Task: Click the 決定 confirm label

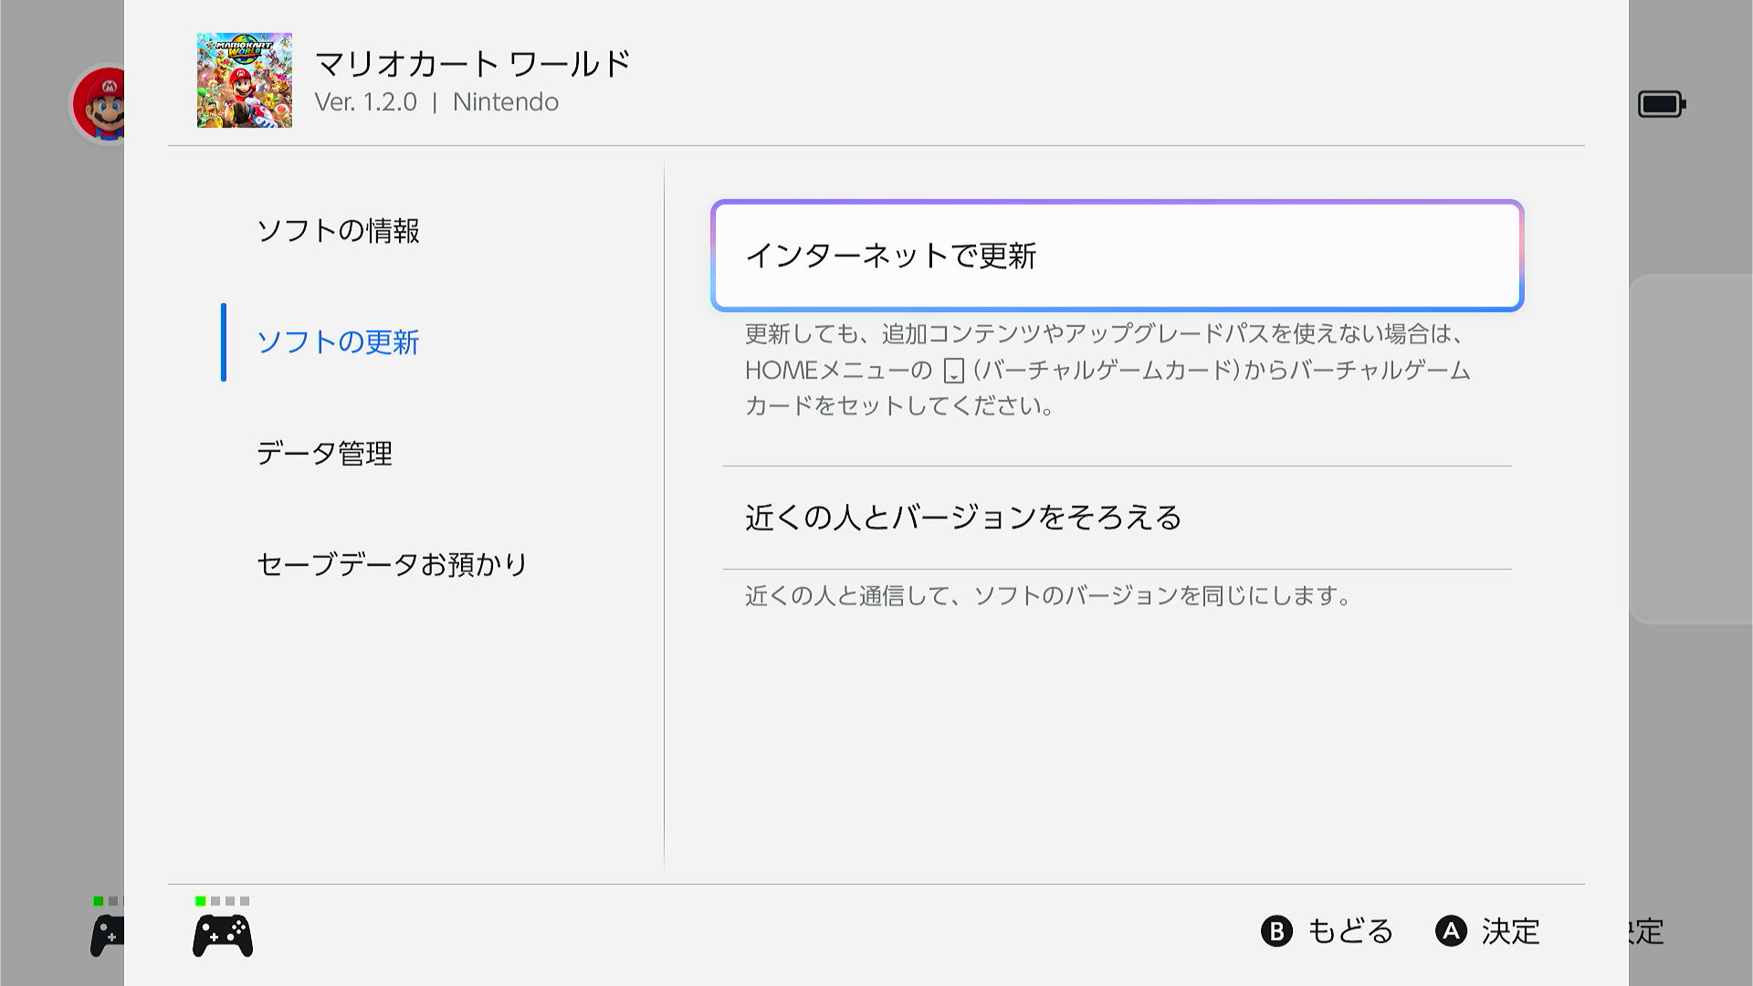Action: pyautogui.click(x=1510, y=931)
